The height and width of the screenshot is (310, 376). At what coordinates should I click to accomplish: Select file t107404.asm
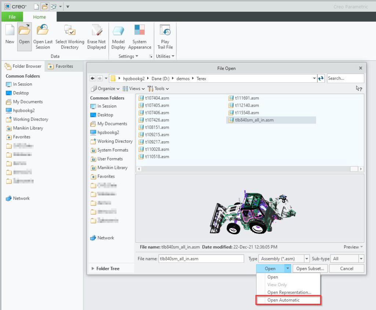[x=154, y=98]
